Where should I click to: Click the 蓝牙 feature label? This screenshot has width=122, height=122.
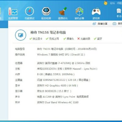[99, 39]
